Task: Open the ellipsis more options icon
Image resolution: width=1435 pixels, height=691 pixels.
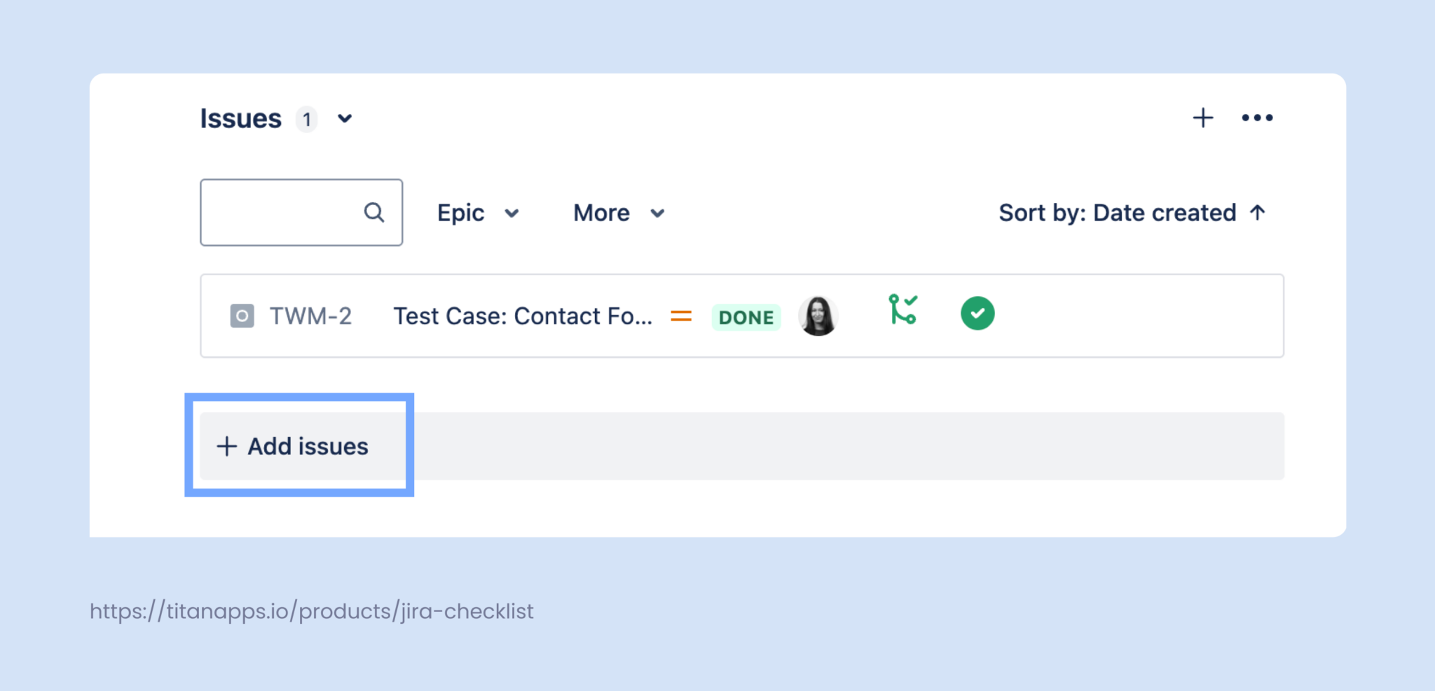Action: (x=1257, y=118)
